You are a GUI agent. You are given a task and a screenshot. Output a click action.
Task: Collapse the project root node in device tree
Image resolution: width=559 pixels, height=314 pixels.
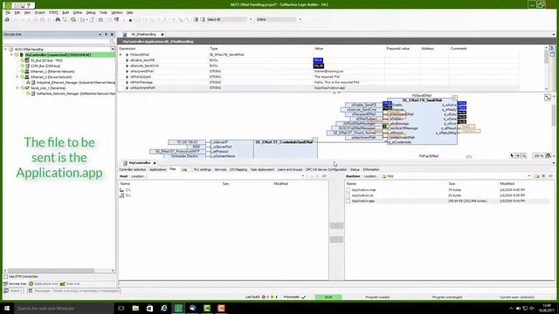click(x=6, y=50)
